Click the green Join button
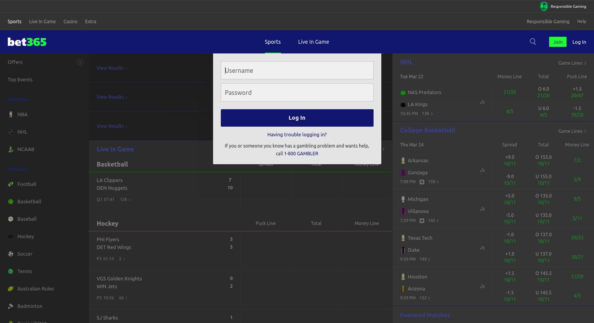594x323 pixels. click(558, 42)
